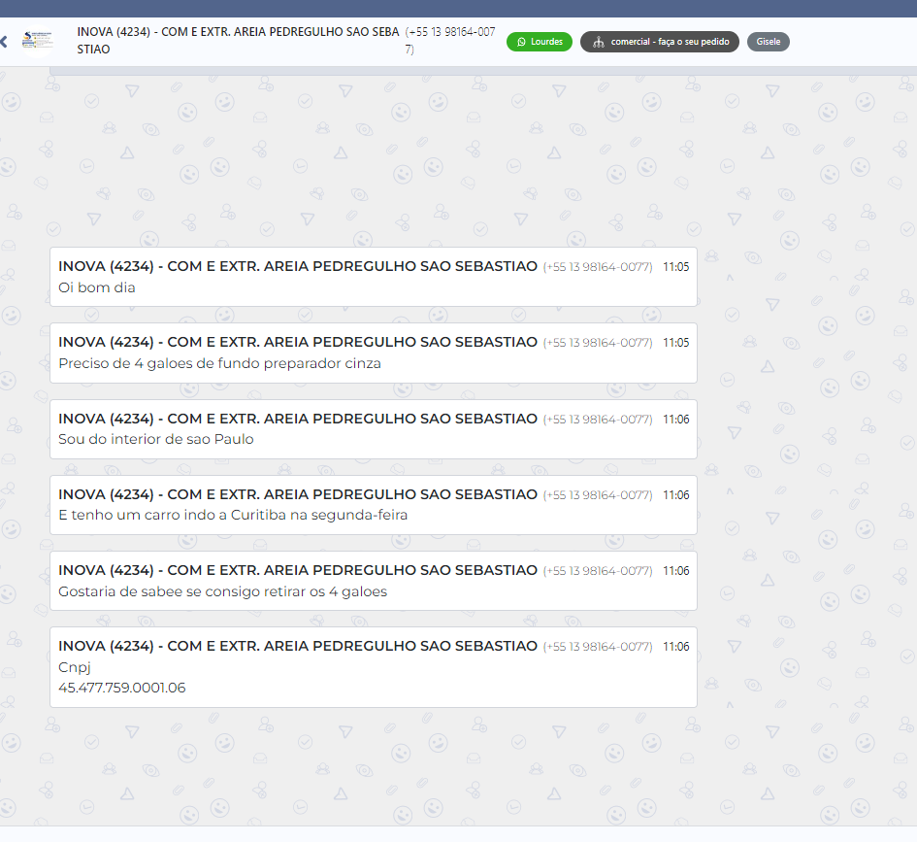Click the back arrow beside the company logo
Viewport: 917px width, 842px height.
coord(4,42)
